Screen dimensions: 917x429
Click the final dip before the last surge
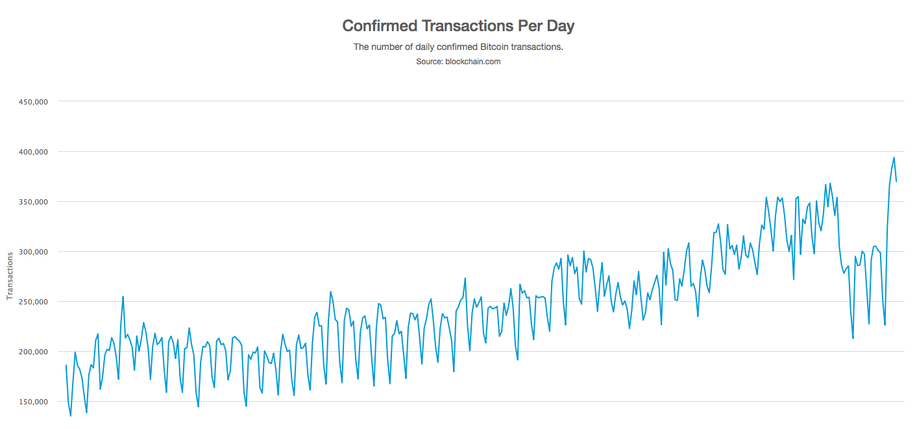coord(885,325)
